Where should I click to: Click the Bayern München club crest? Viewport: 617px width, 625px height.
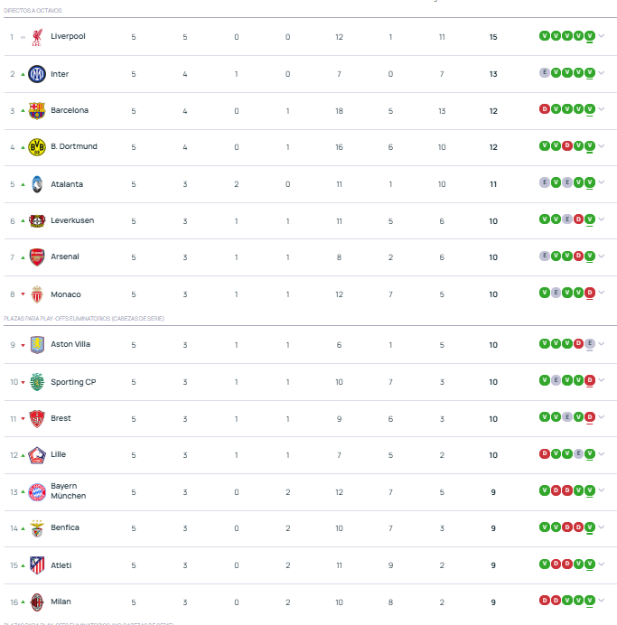click(37, 492)
